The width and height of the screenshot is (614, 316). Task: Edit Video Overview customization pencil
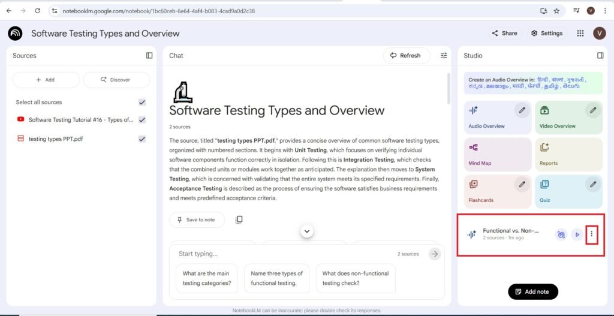pyautogui.click(x=593, y=110)
